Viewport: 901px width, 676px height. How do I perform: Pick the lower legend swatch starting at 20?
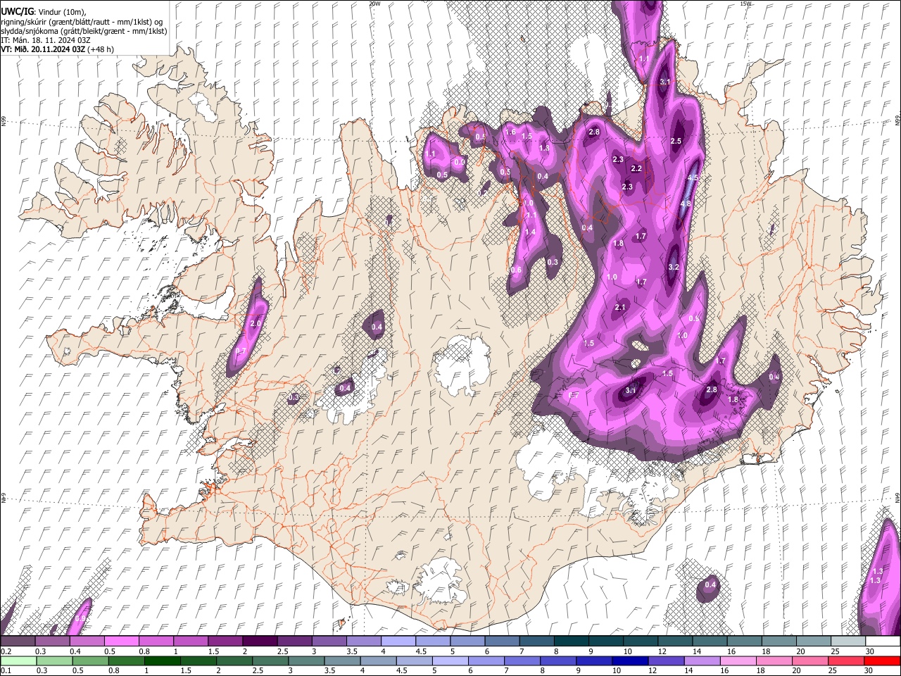(x=809, y=661)
